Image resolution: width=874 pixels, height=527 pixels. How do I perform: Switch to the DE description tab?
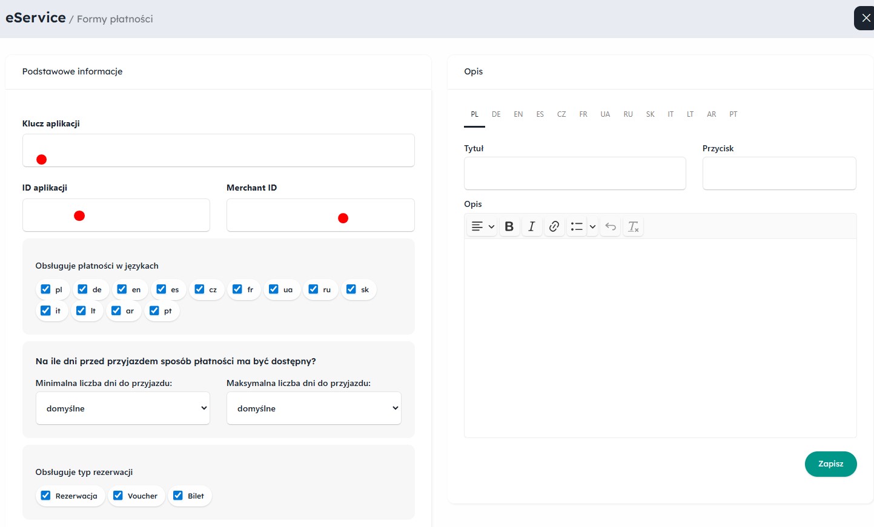pos(496,114)
